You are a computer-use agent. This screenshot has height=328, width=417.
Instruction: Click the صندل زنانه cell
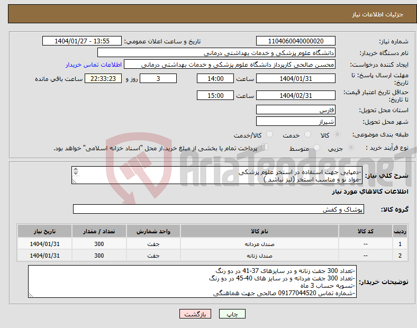(x=259, y=256)
